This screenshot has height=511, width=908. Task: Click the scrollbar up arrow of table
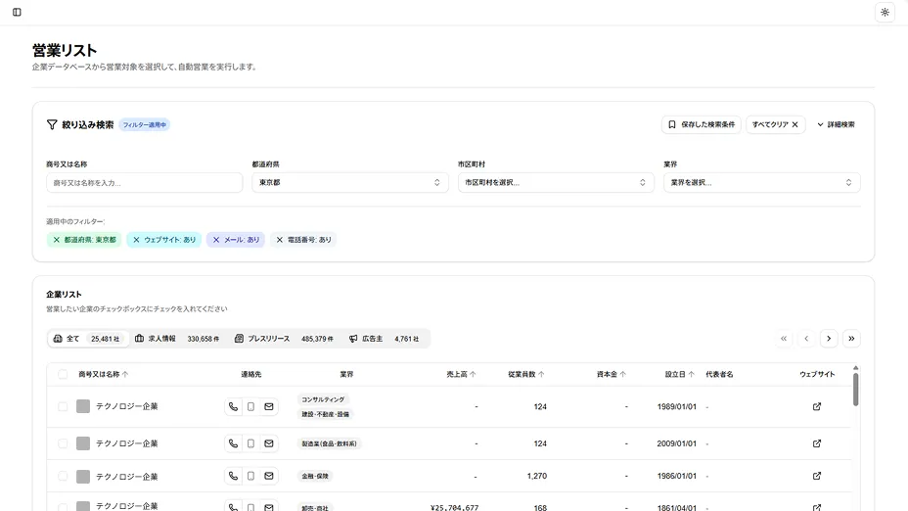[x=855, y=368]
